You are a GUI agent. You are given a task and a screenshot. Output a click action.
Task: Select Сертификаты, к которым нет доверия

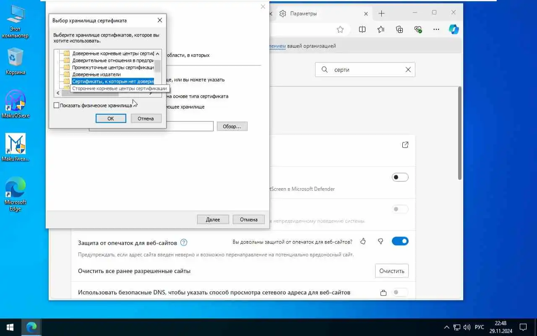coord(109,81)
